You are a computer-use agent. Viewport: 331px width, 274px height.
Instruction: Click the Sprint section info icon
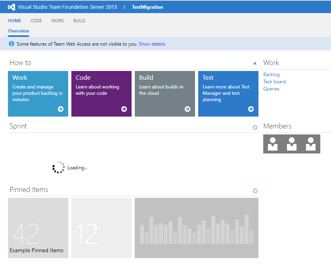pyautogui.click(x=255, y=128)
